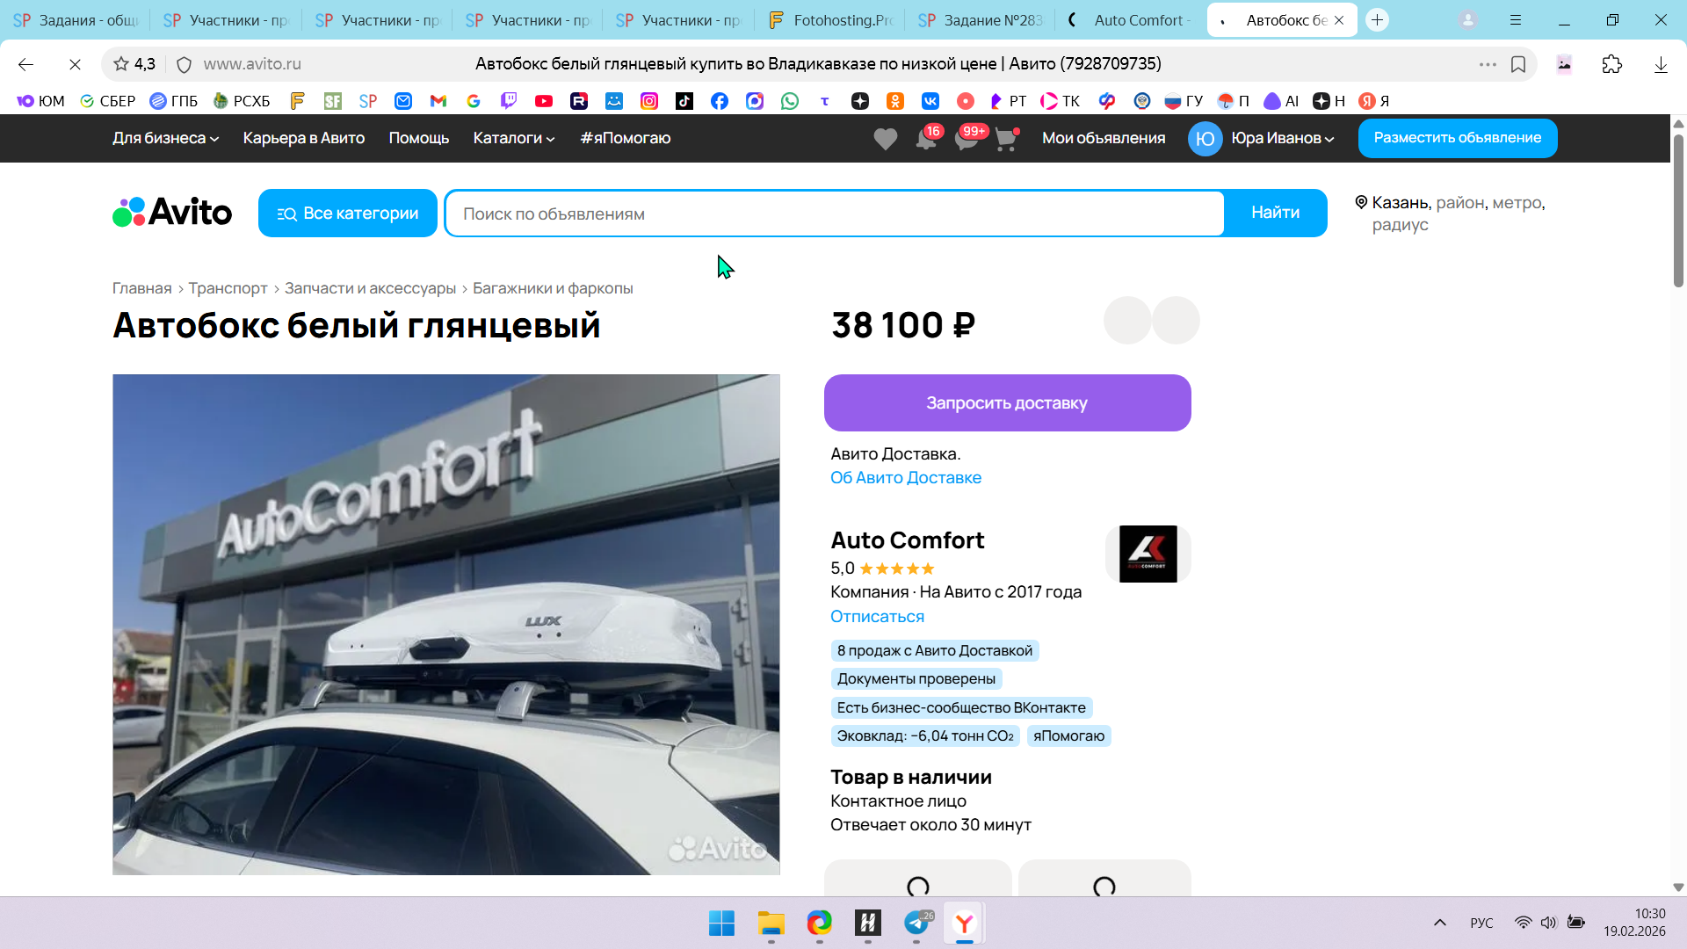
Task: Open YouTube bookmark in bookmarks bar
Action: (x=544, y=101)
